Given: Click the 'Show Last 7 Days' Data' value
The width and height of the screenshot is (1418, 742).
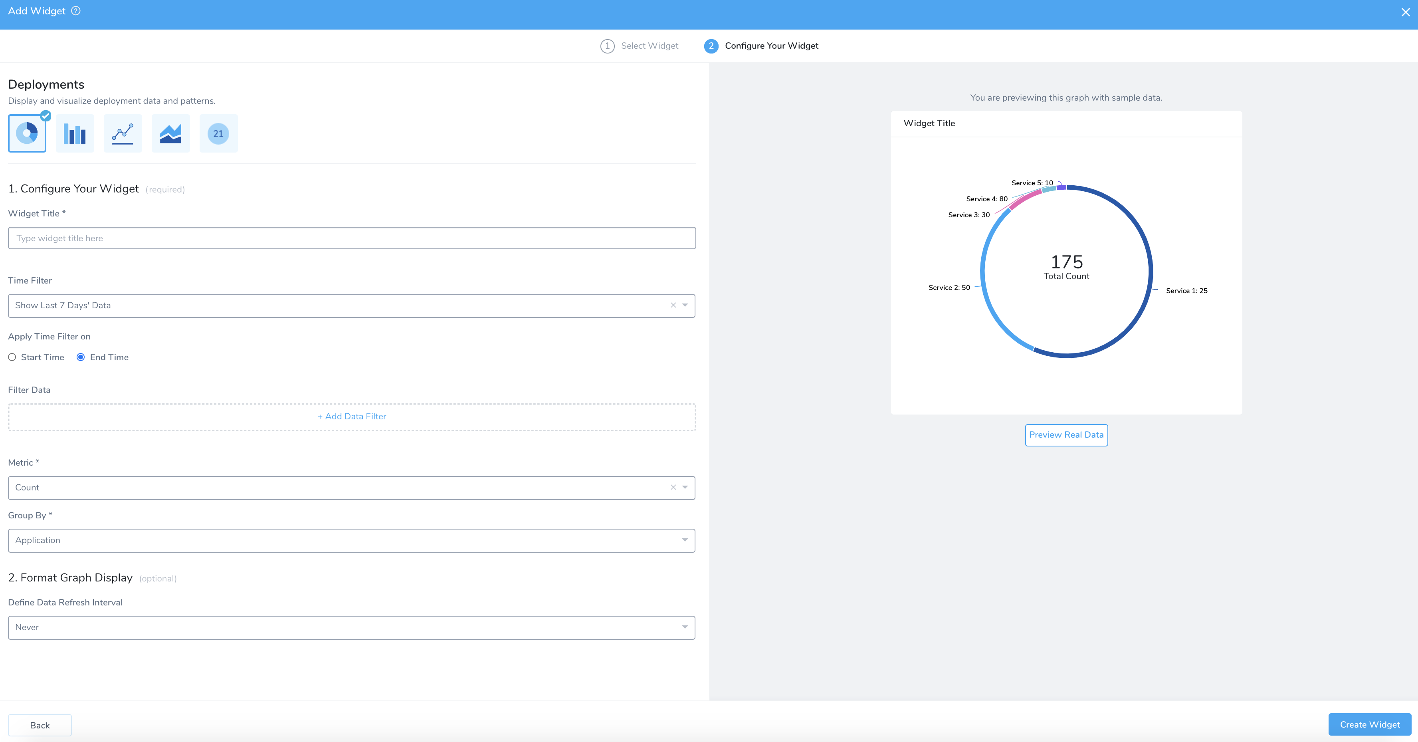Looking at the screenshot, I should (63, 305).
